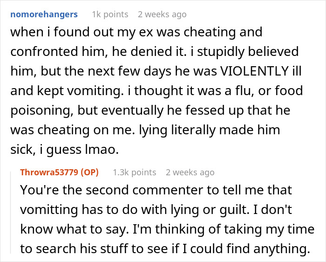Click the word VIOLENTLY in the comment
This screenshot has width=326, height=262.
(x=254, y=71)
